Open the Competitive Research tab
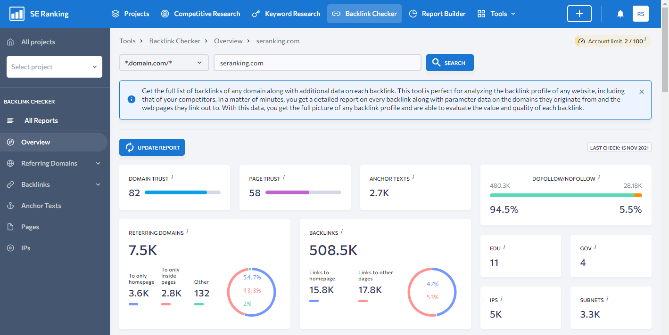Viewport: 669px width, 335px height. [200, 14]
